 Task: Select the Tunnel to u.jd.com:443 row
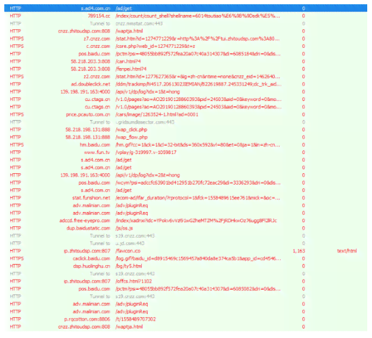pos(185,244)
